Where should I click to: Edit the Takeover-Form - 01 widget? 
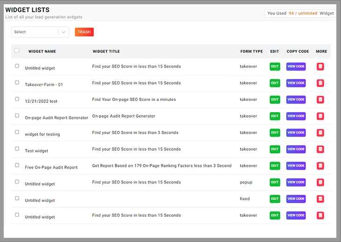[x=275, y=83]
